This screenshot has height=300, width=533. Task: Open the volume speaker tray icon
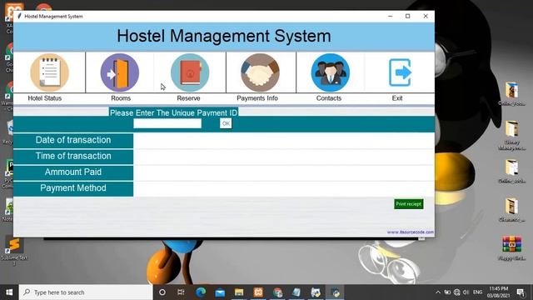pyautogui.click(x=466, y=292)
